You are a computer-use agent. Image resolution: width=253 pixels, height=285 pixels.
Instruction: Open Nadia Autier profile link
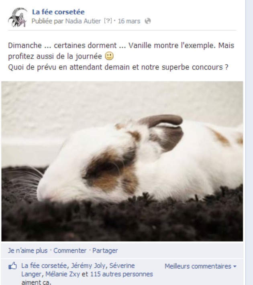click(x=83, y=21)
